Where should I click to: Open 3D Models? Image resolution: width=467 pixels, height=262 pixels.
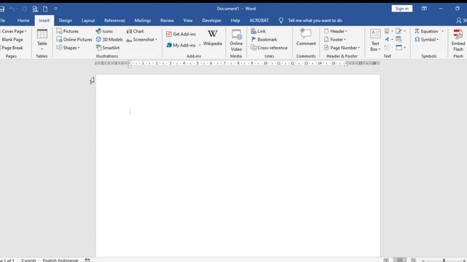point(109,39)
